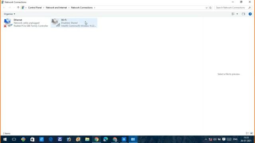
Task: Open File Explorer from the taskbar
Action: pyautogui.click(x=87, y=139)
